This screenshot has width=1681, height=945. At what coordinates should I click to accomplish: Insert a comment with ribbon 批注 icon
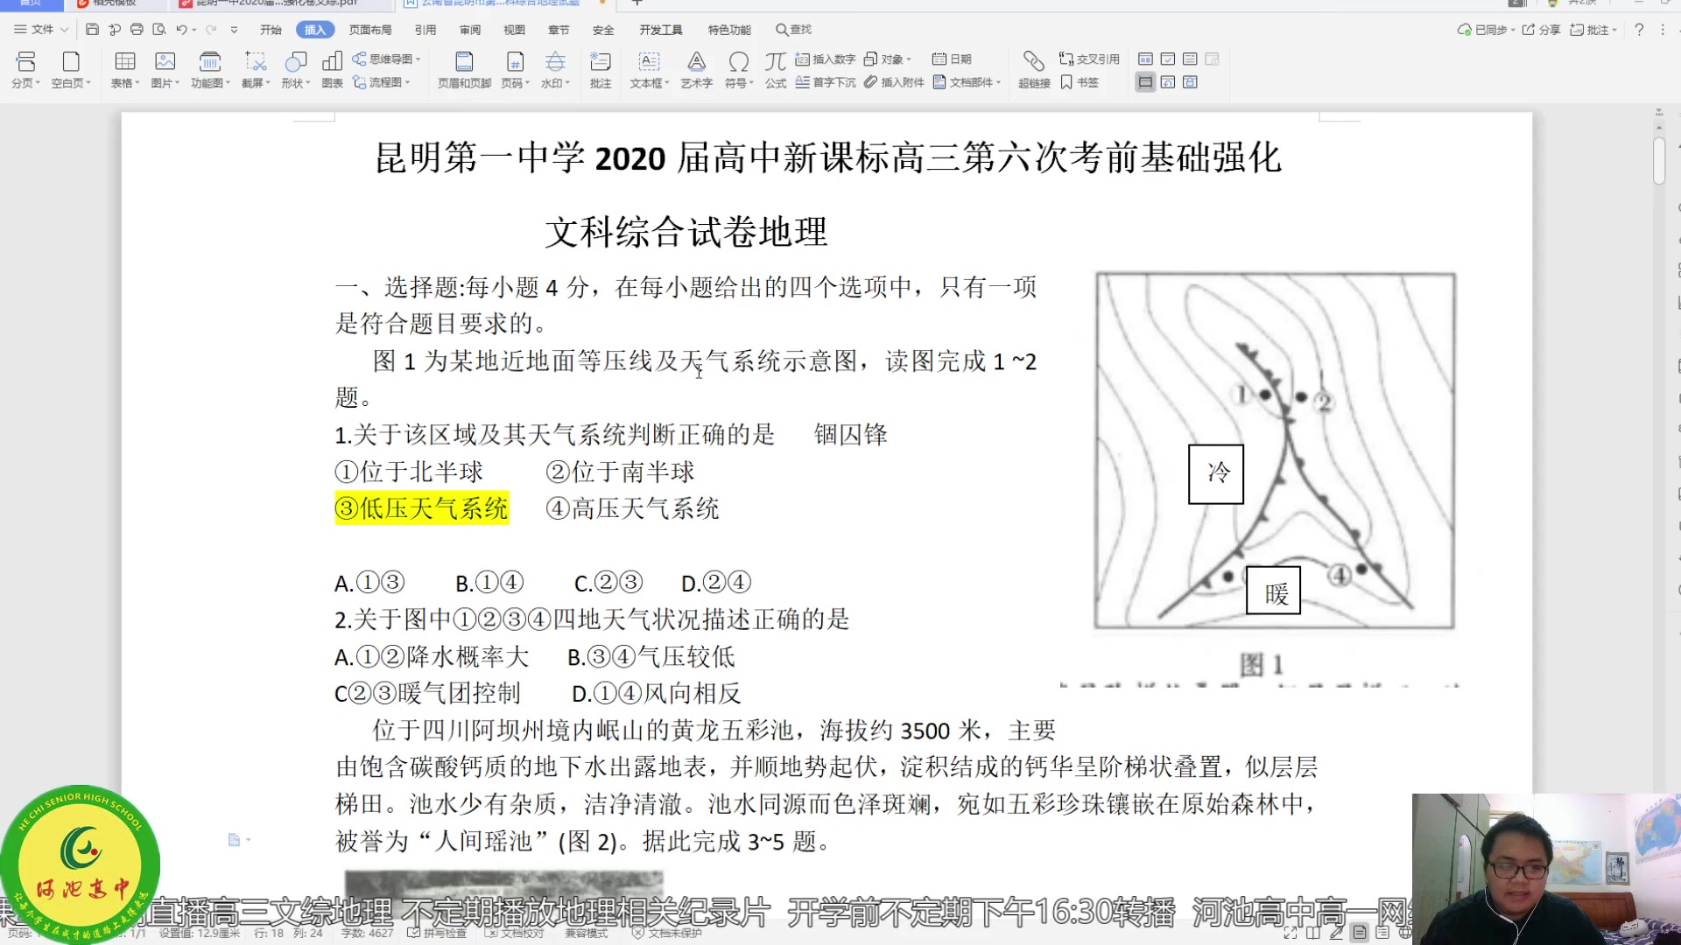pyautogui.click(x=601, y=70)
